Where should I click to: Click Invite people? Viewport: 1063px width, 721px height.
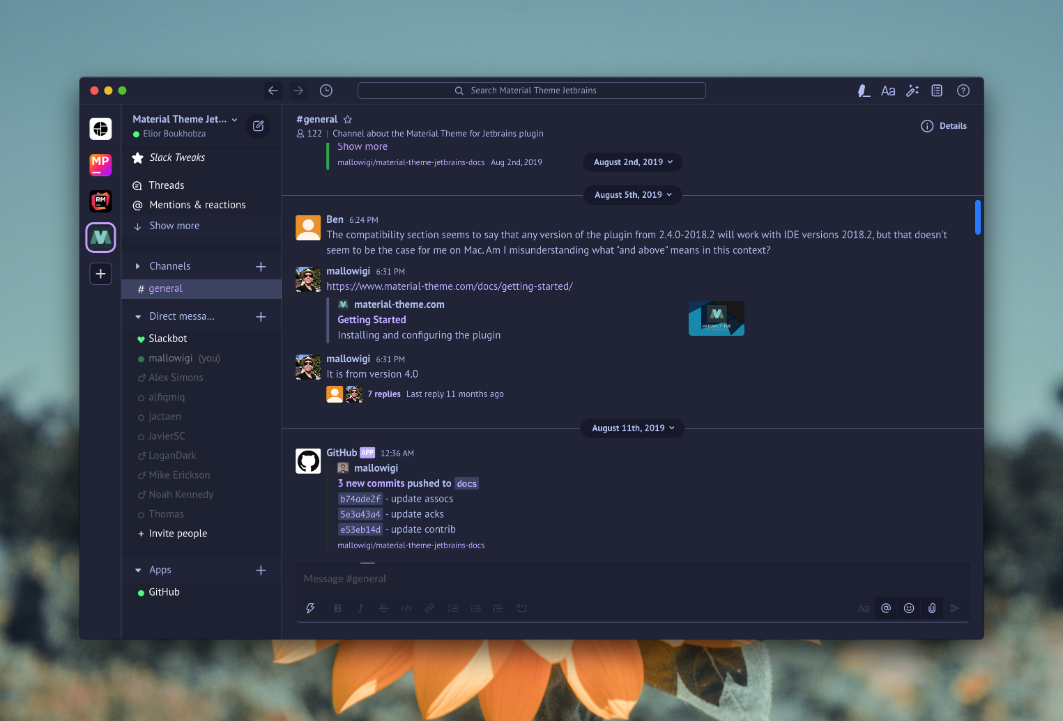(x=178, y=534)
